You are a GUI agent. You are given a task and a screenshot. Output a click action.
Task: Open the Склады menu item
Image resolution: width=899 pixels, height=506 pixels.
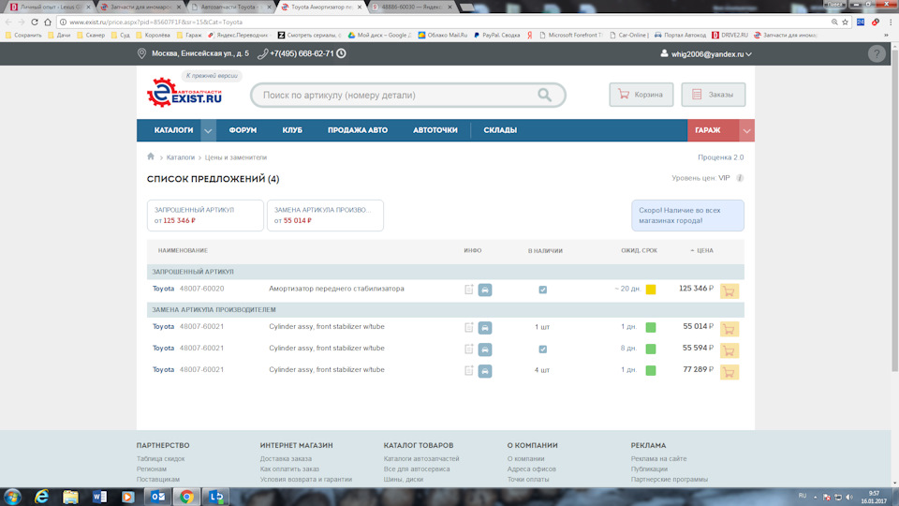[500, 130]
